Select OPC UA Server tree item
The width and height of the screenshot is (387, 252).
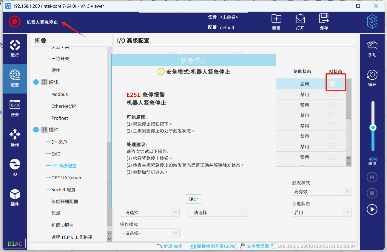(66, 178)
